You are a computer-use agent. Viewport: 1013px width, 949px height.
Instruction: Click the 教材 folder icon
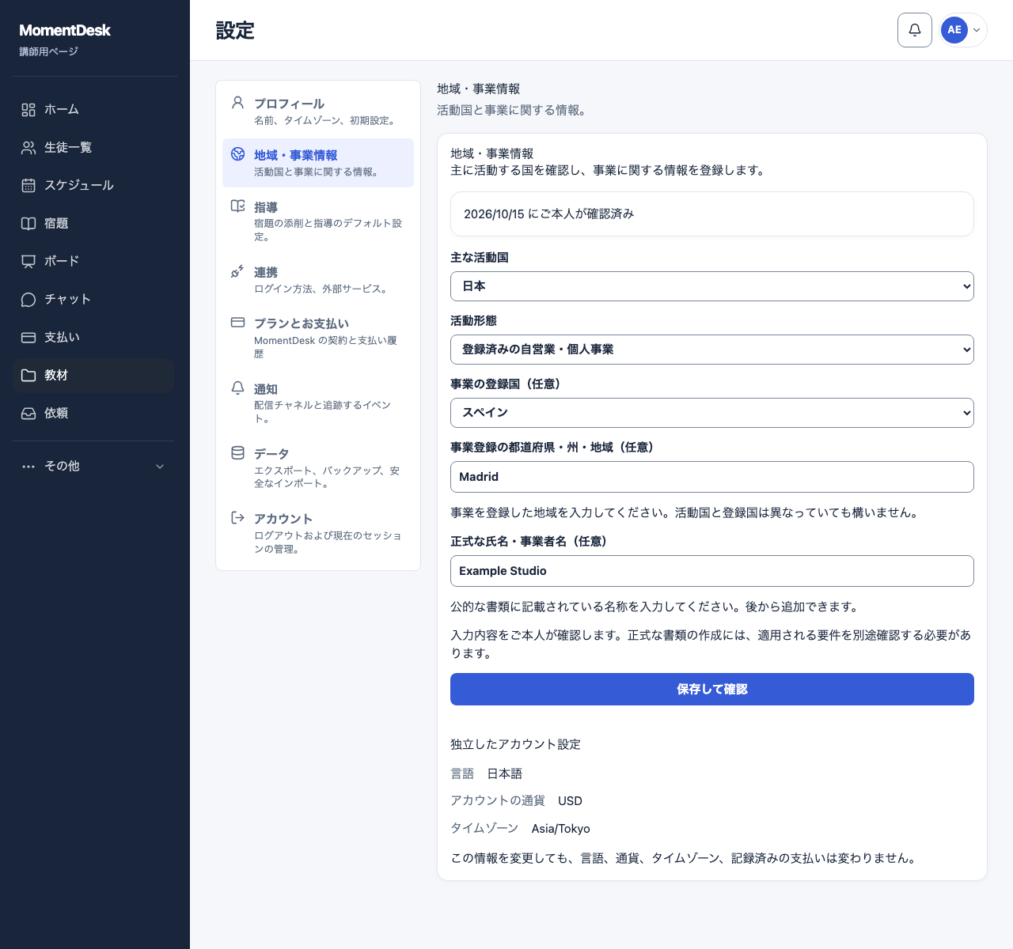click(28, 376)
